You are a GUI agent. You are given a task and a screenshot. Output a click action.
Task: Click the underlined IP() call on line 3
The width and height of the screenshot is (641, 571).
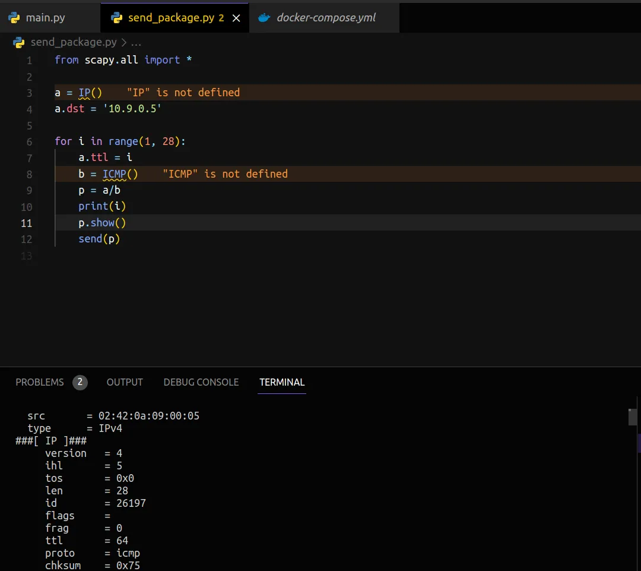90,93
